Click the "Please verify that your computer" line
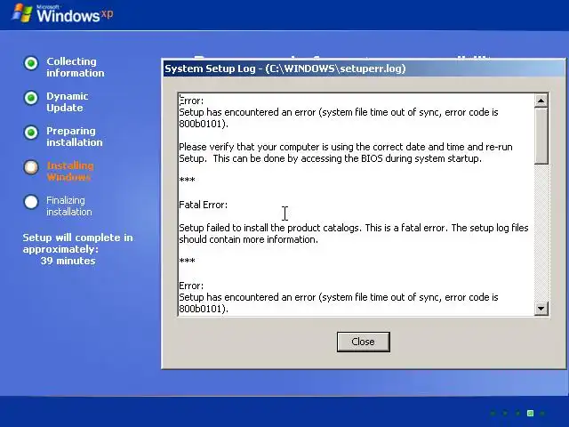The height and width of the screenshot is (427, 569). (x=346, y=147)
